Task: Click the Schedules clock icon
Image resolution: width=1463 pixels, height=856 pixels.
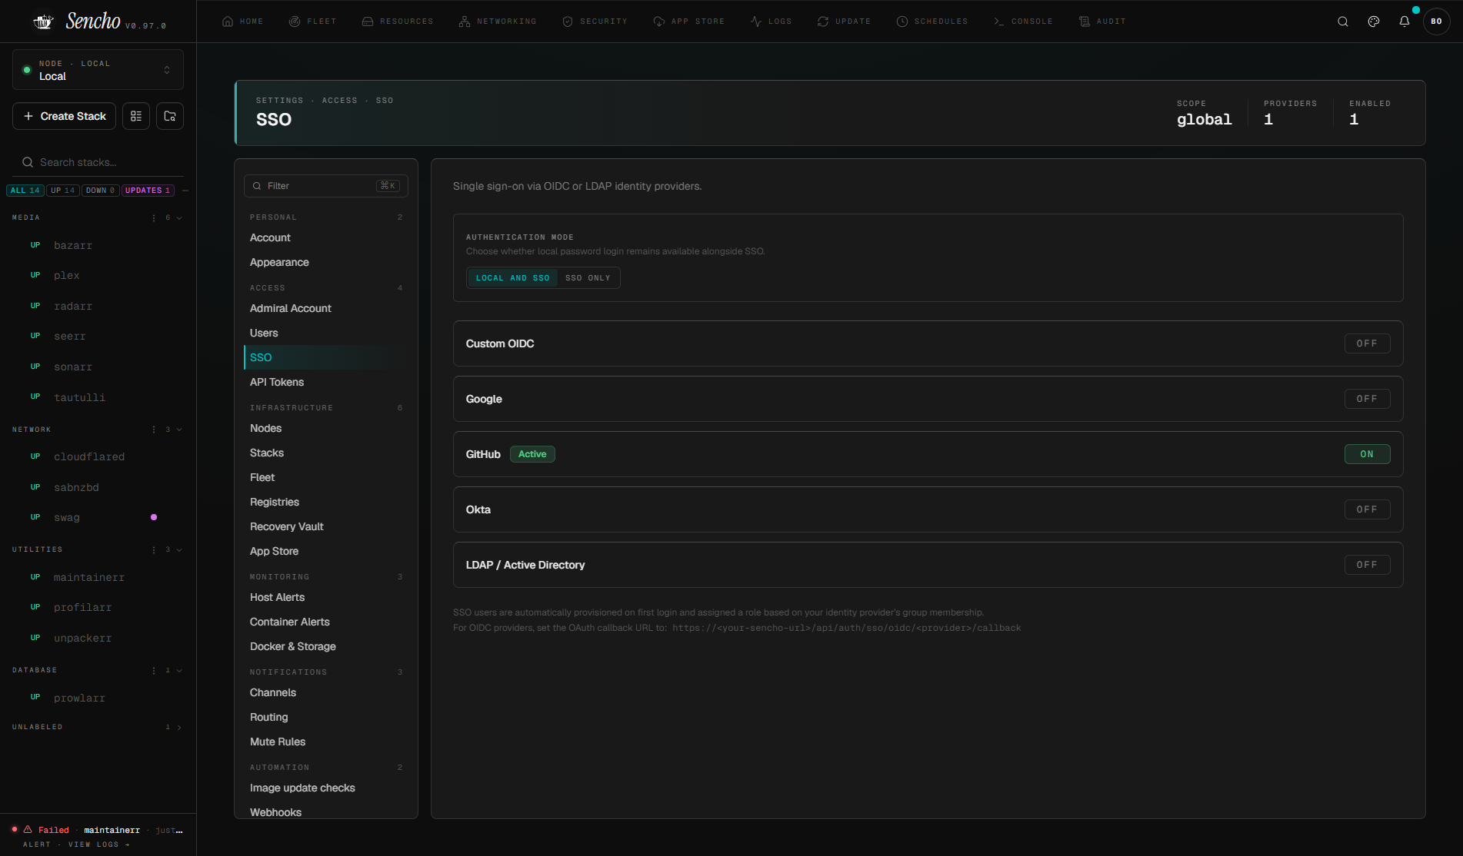Action: (902, 22)
